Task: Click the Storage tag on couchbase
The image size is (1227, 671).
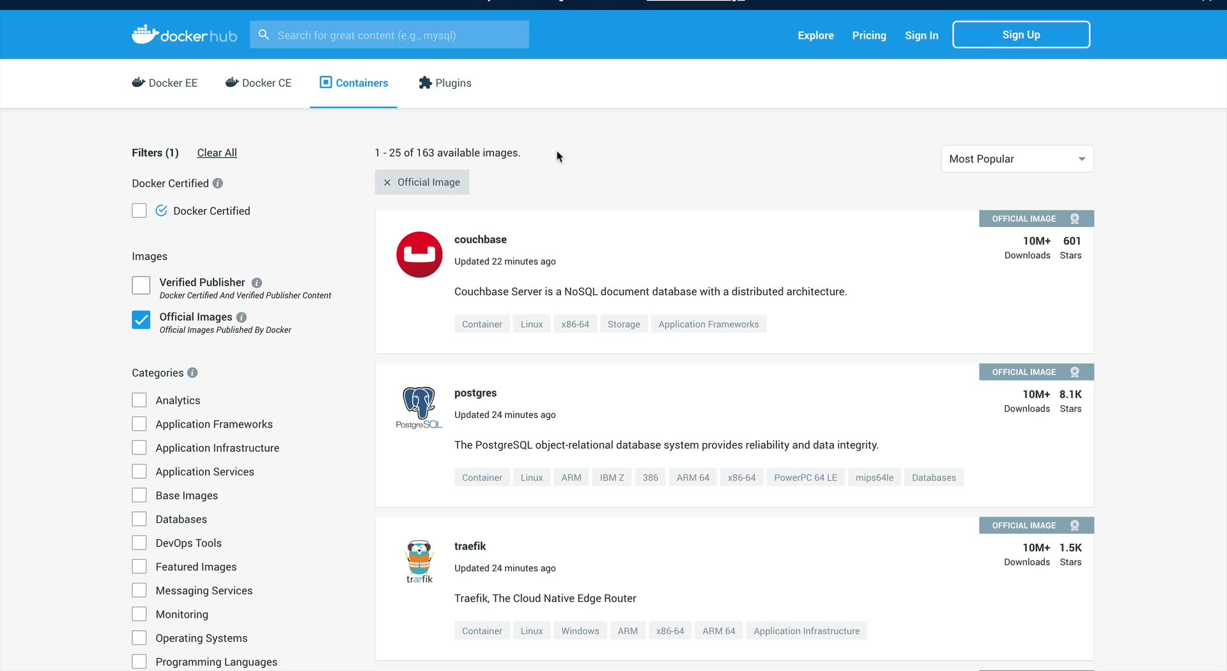Action: (x=624, y=324)
